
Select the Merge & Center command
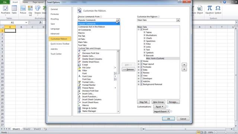(x=89, y=108)
